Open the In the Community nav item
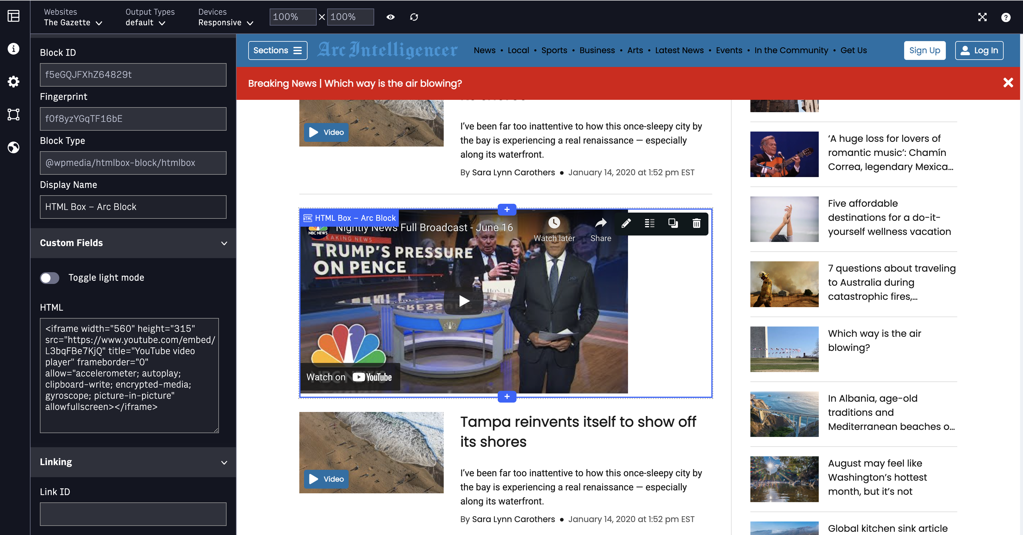The image size is (1023, 535). pyautogui.click(x=791, y=51)
